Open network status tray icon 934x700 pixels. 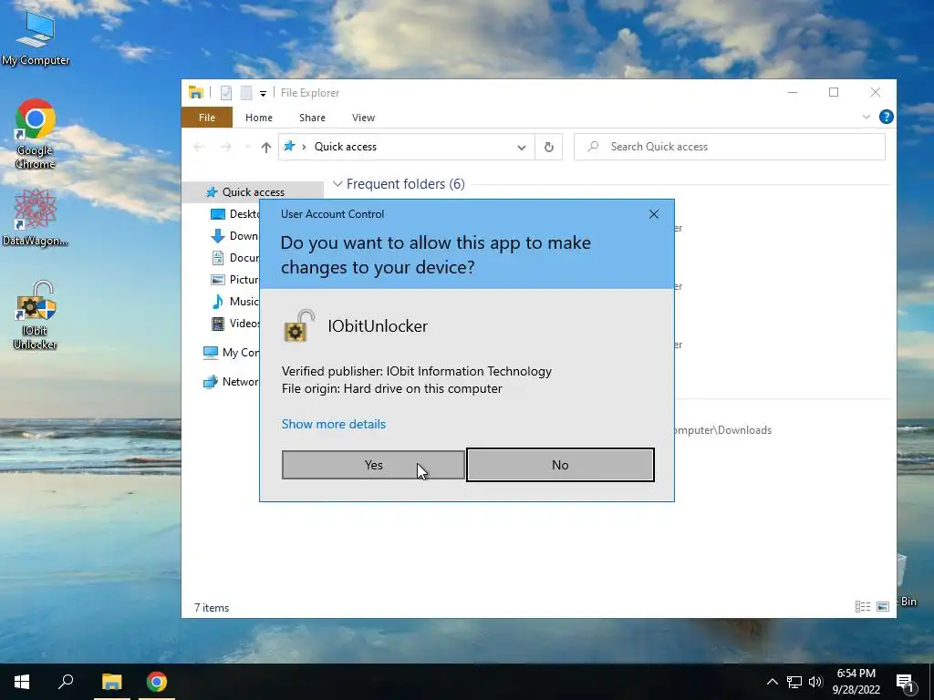tap(794, 682)
